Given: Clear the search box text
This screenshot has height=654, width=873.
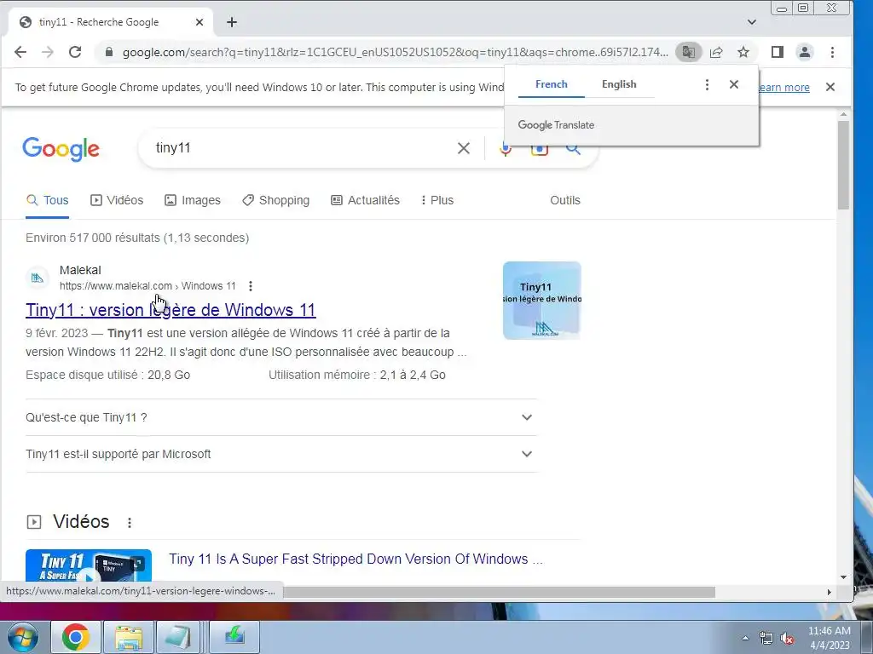Looking at the screenshot, I should point(463,148).
